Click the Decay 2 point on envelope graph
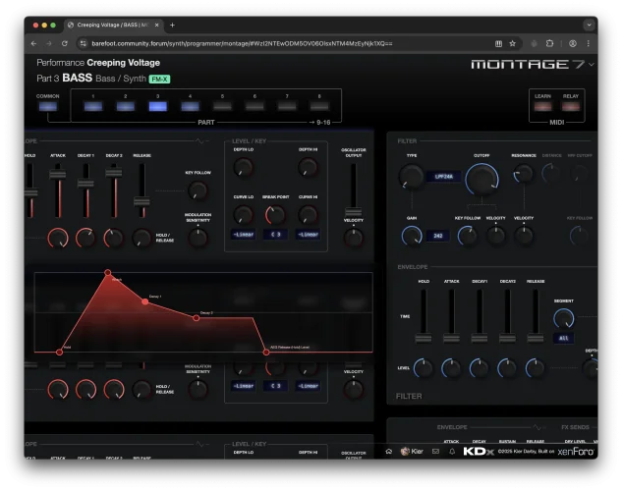Viewport: 622px width, 491px height. point(196,318)
